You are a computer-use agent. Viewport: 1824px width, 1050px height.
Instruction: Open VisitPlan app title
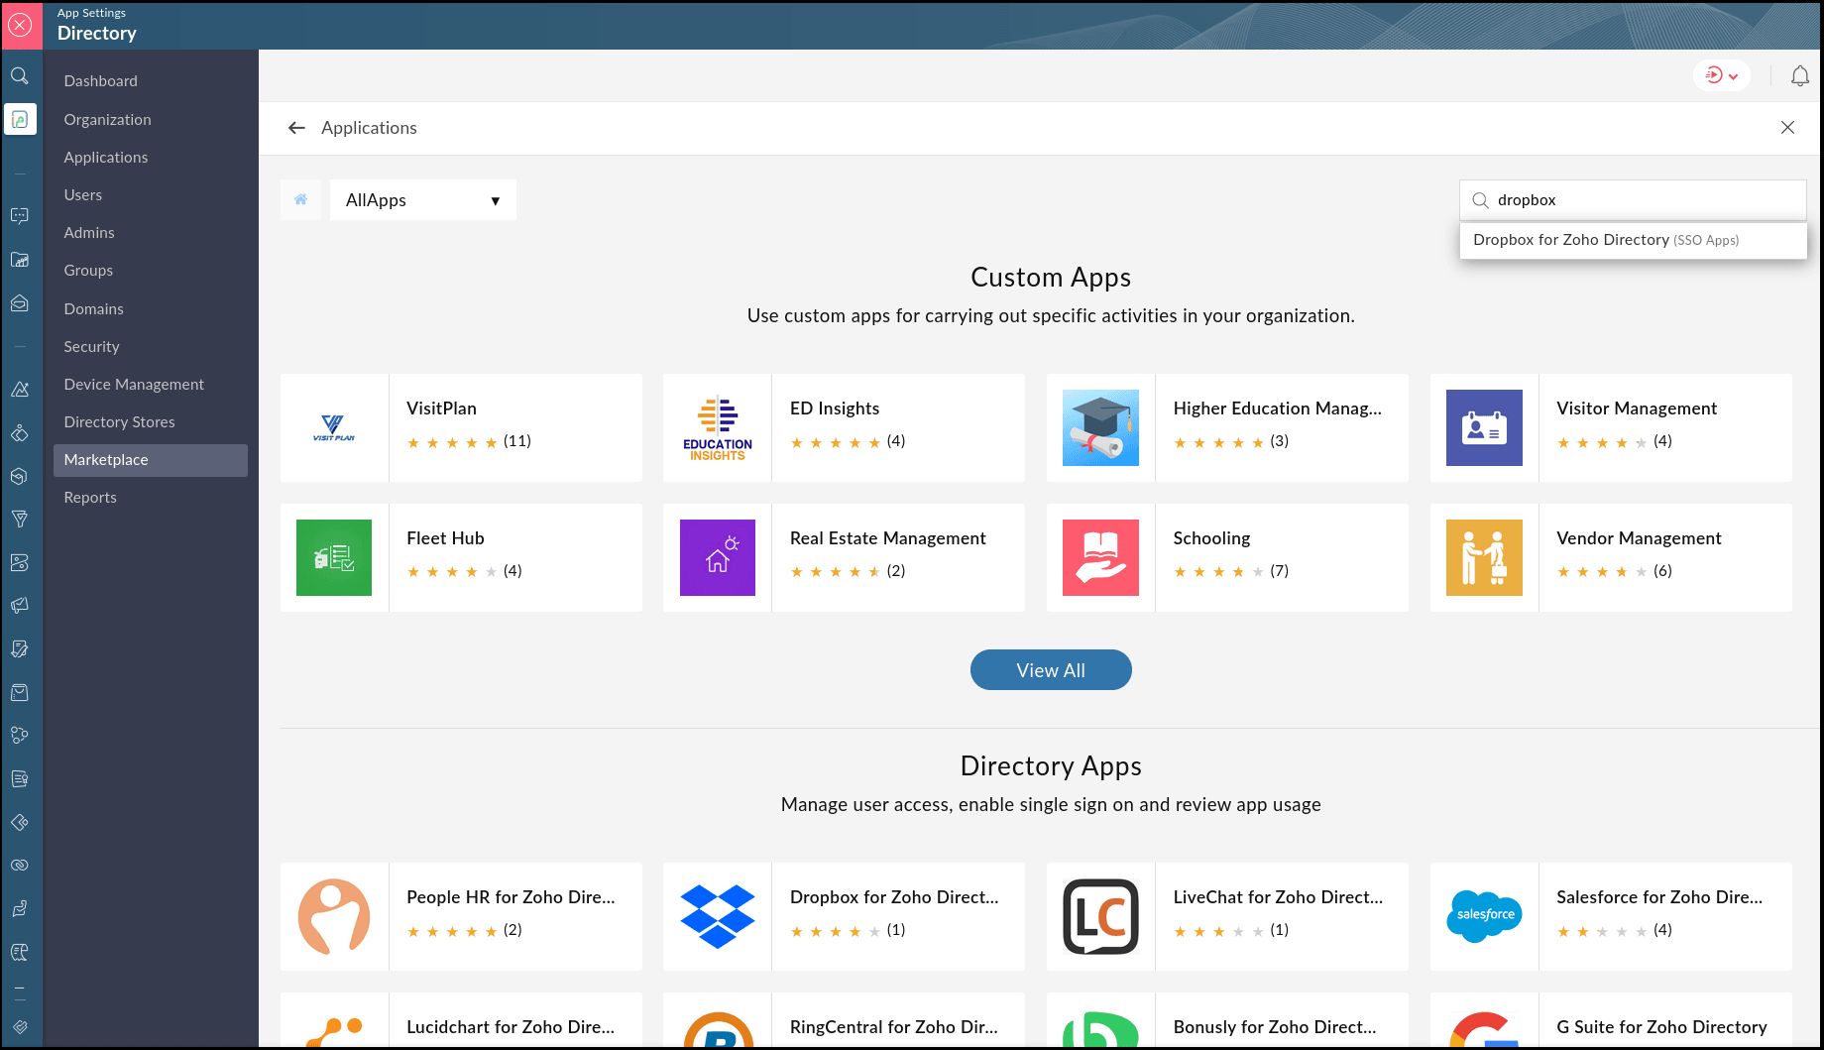click(441, 408)
